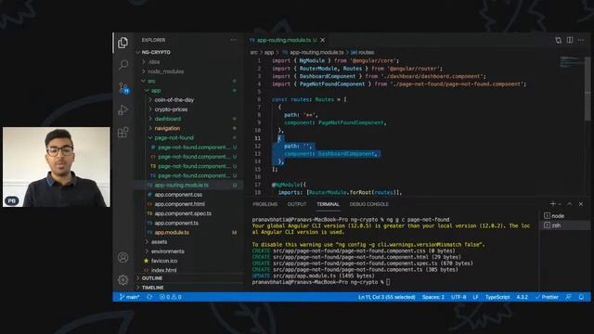Select the node terminal instance
The height and width of the screenshot is (334, 594).
(564, 216)
